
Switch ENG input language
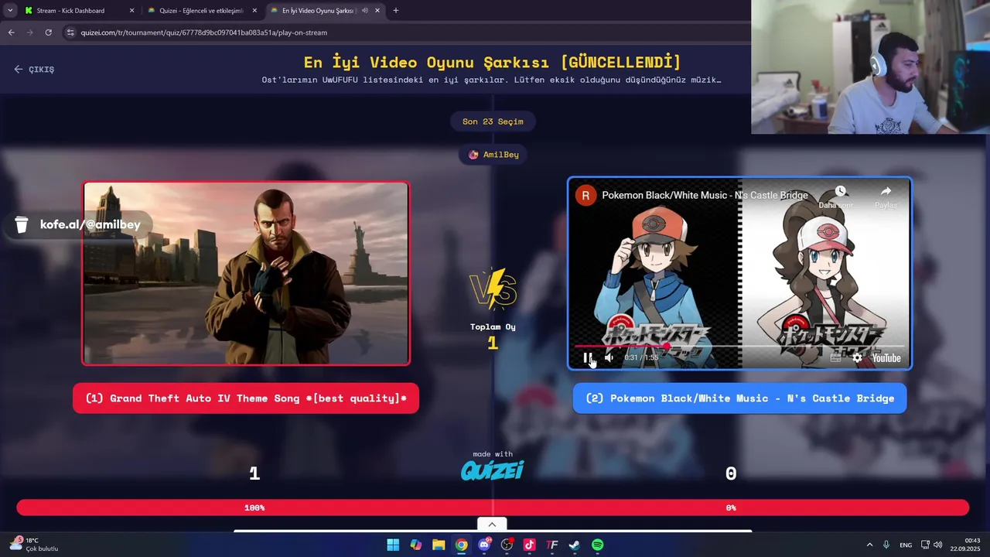[x=906, y=545]
